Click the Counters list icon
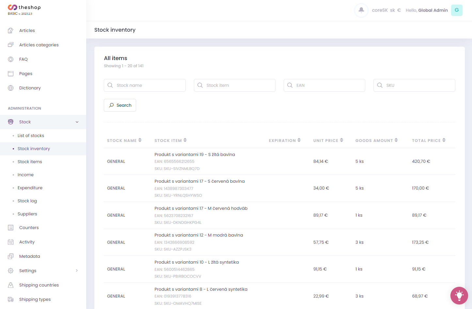This screenshot has width=472, height=309. point(11,228)
